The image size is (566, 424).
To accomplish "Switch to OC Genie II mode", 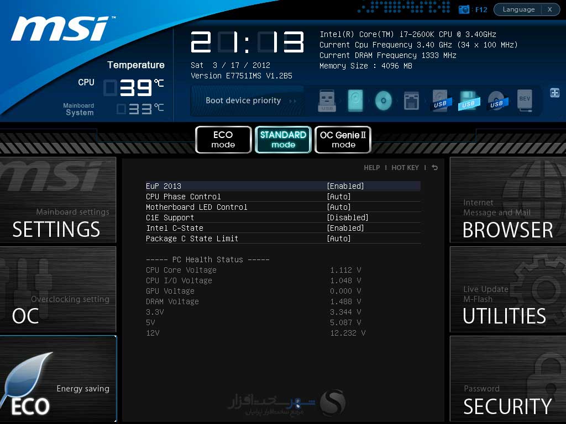I will click(x=343, y=140).
